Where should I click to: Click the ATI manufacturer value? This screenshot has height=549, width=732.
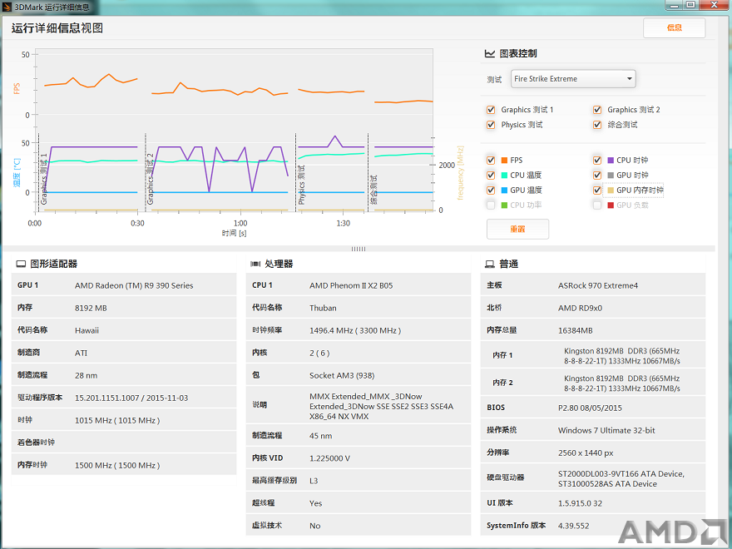82,353
